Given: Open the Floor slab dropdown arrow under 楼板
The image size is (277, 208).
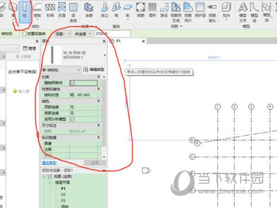Looking at the screenshot, I should click(x=37, y=20).
